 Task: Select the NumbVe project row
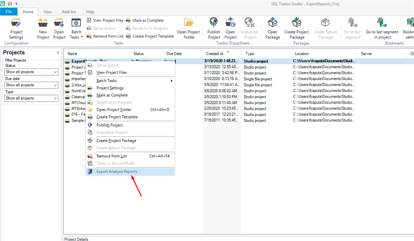coord(238,91)
